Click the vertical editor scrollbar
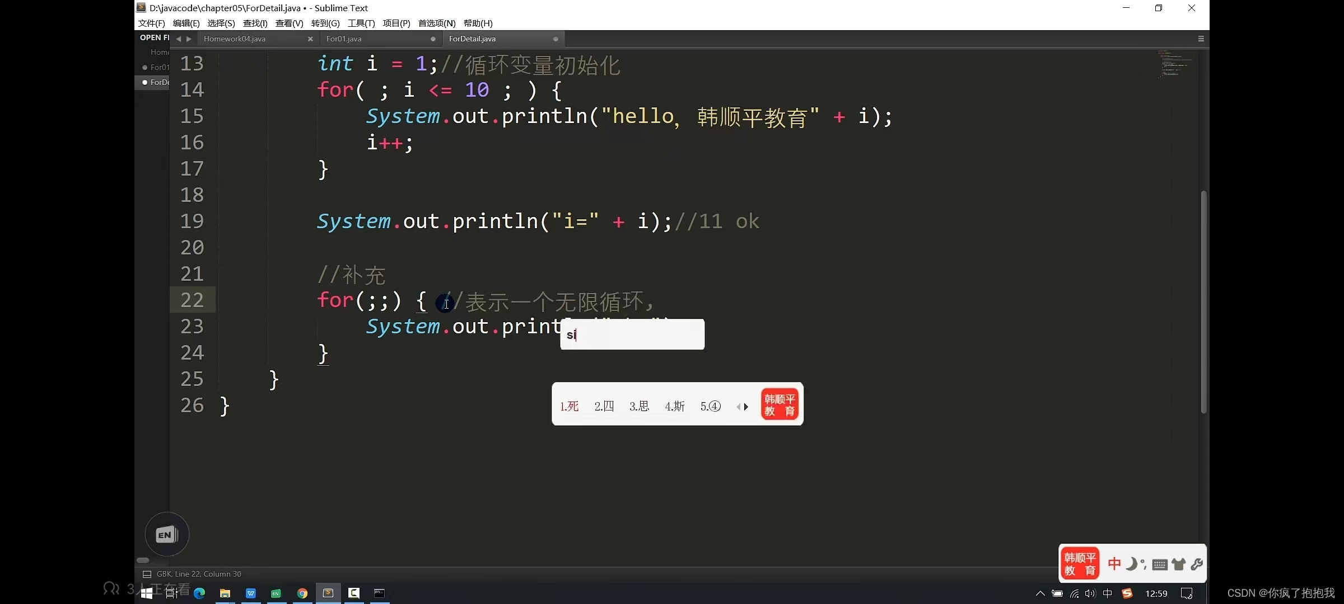Viewport: 1344px width, 604px height. click(1203, 302)
